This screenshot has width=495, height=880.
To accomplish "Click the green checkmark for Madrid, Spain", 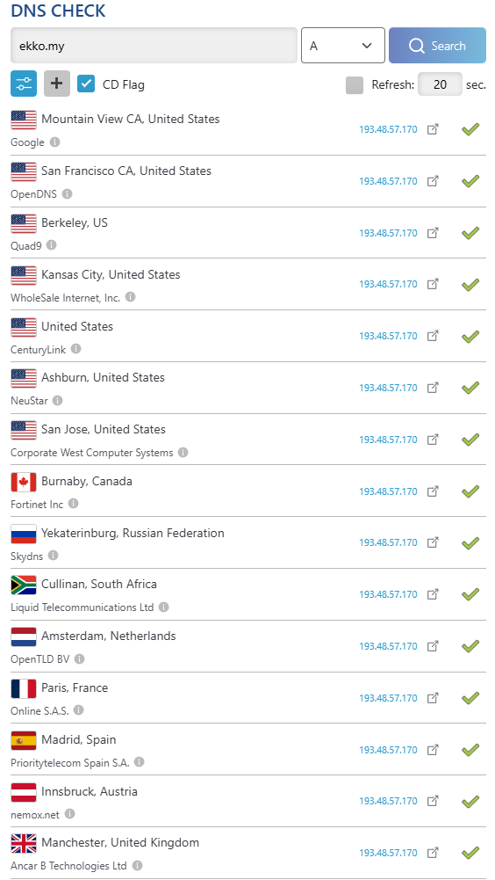I will tap(470, 750).
